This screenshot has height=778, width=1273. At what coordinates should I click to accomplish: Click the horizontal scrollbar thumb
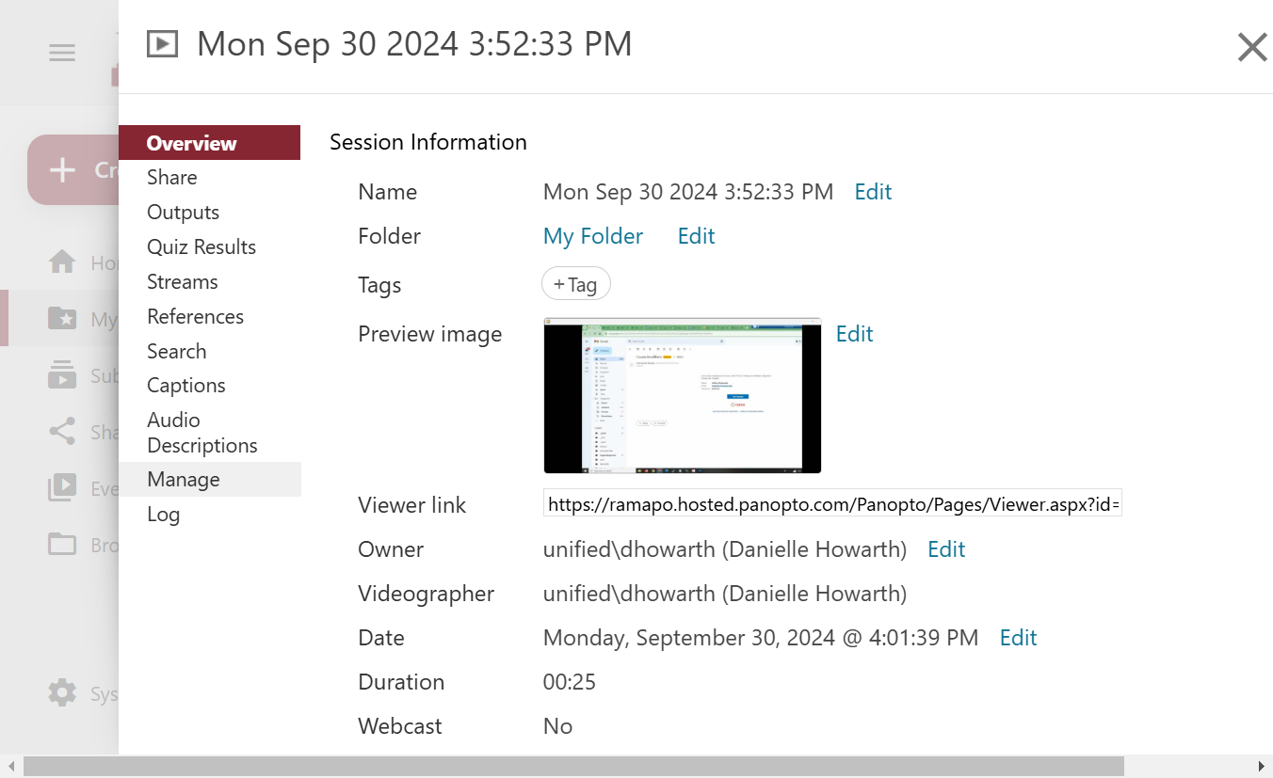(x=573, y=766)
